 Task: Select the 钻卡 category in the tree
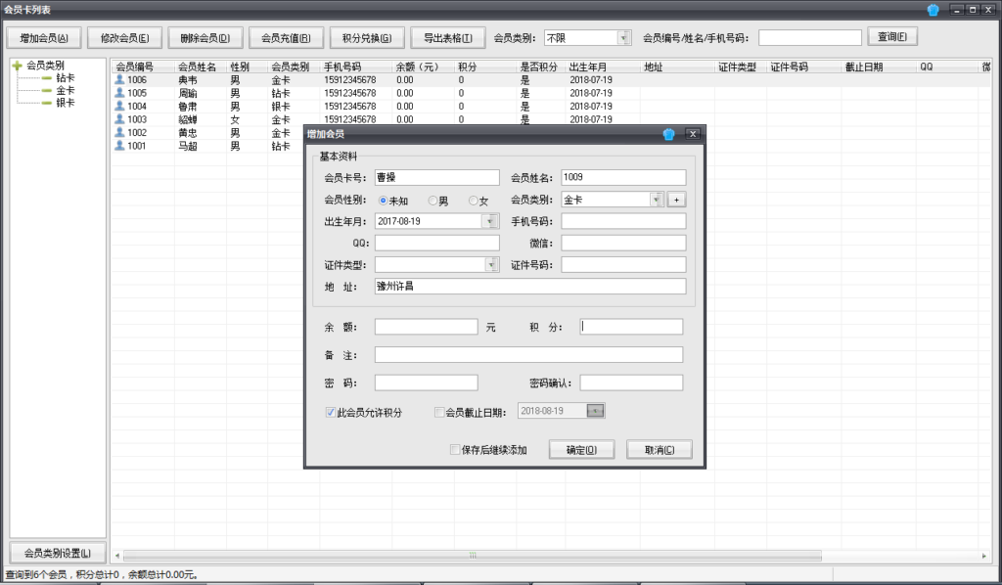[x=65, y=77]
